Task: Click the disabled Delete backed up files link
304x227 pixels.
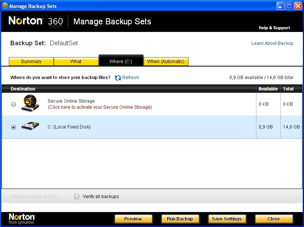Action: [x=36, y=197]
